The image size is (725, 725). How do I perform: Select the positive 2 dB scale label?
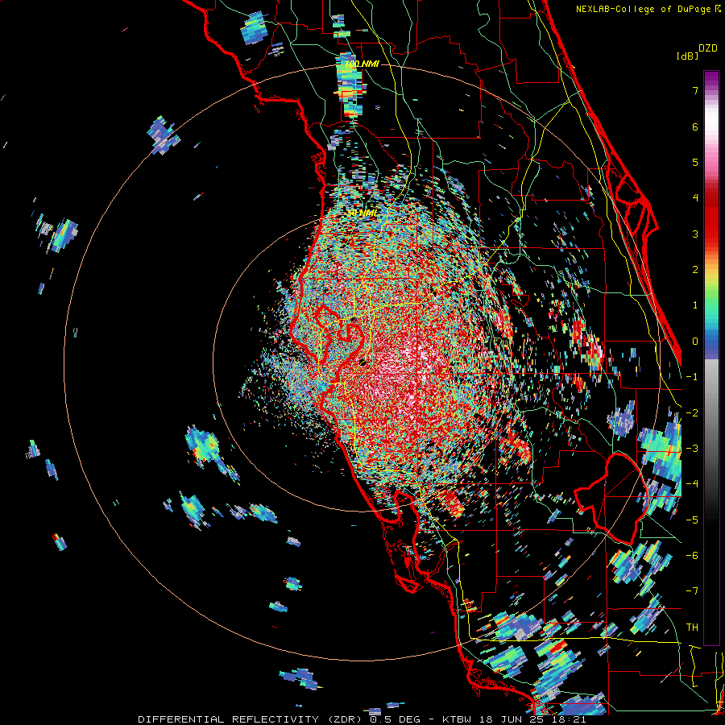[695, 270]
